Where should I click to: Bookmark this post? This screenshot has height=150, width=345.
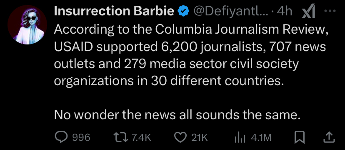pos(299,137)
